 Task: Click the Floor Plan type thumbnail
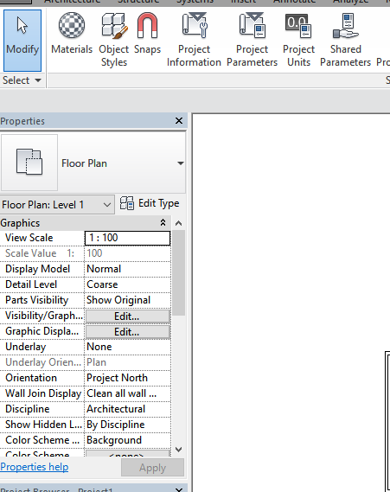point(29,163)
